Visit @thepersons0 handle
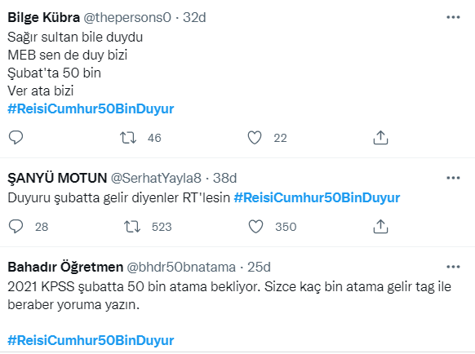 [x=127, y=18]
